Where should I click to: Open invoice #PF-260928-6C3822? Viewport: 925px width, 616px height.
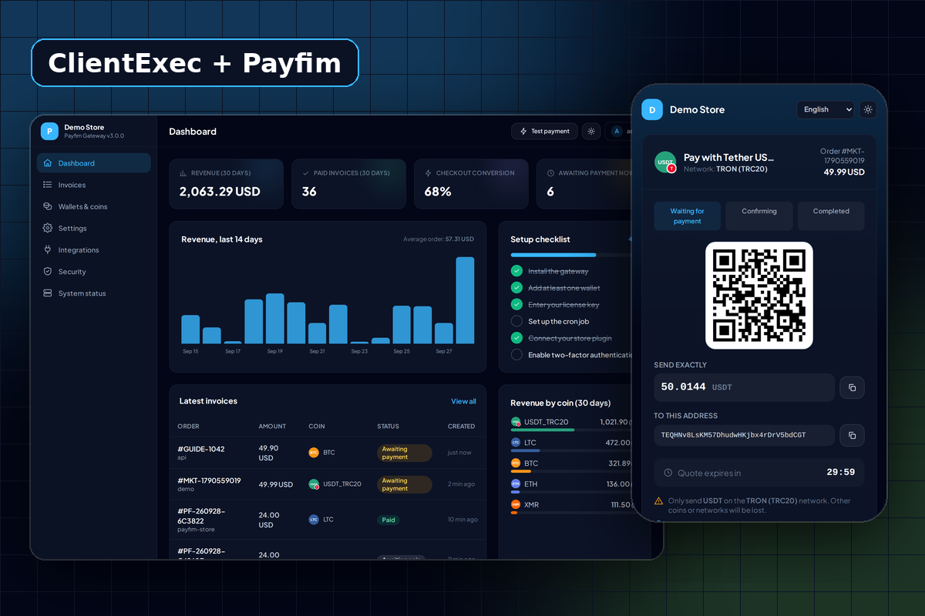(328, 520)
